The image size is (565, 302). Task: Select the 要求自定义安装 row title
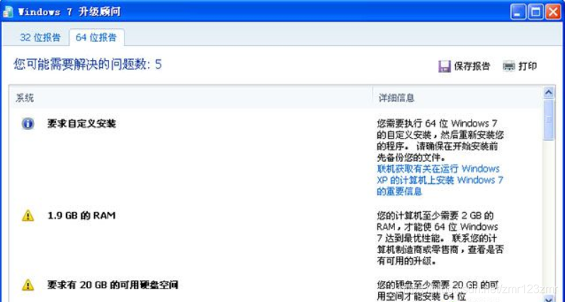[x=82, y=124]
